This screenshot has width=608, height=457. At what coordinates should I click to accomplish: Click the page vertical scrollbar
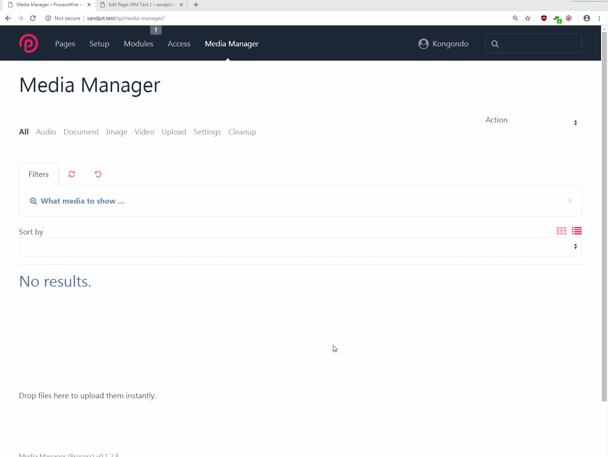605,216
